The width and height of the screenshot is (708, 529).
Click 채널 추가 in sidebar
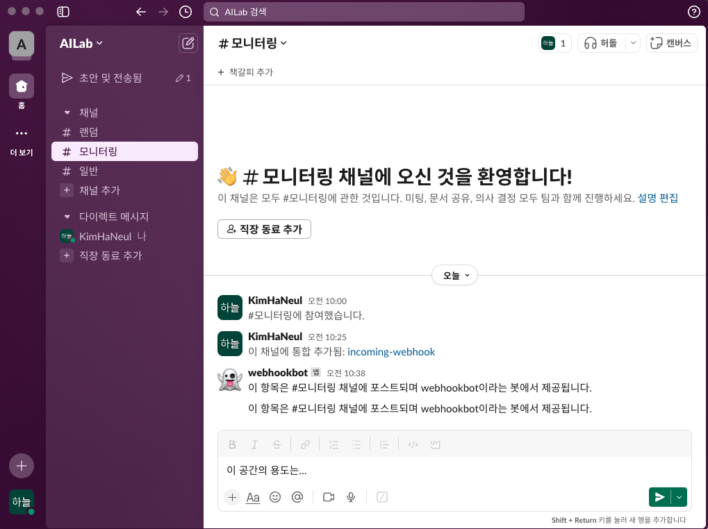[124, 190]
